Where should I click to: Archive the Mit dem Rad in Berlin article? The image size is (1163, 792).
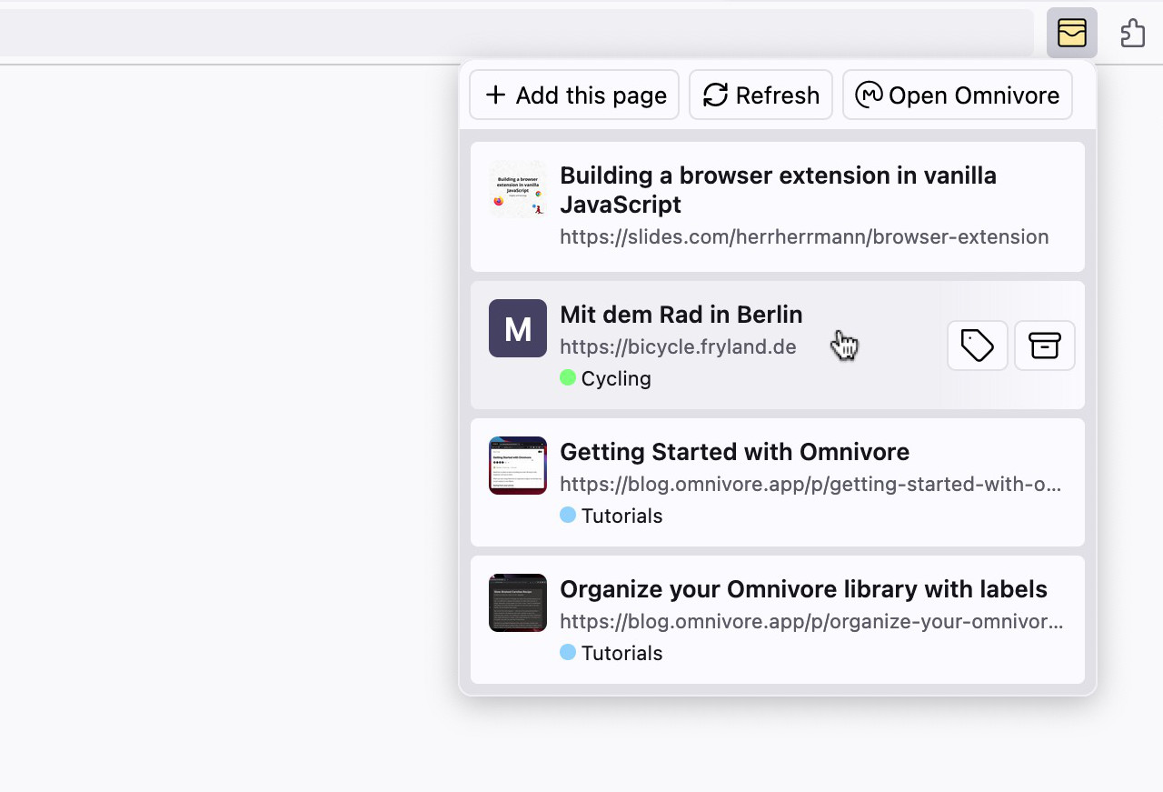(x=1045, y=346)
